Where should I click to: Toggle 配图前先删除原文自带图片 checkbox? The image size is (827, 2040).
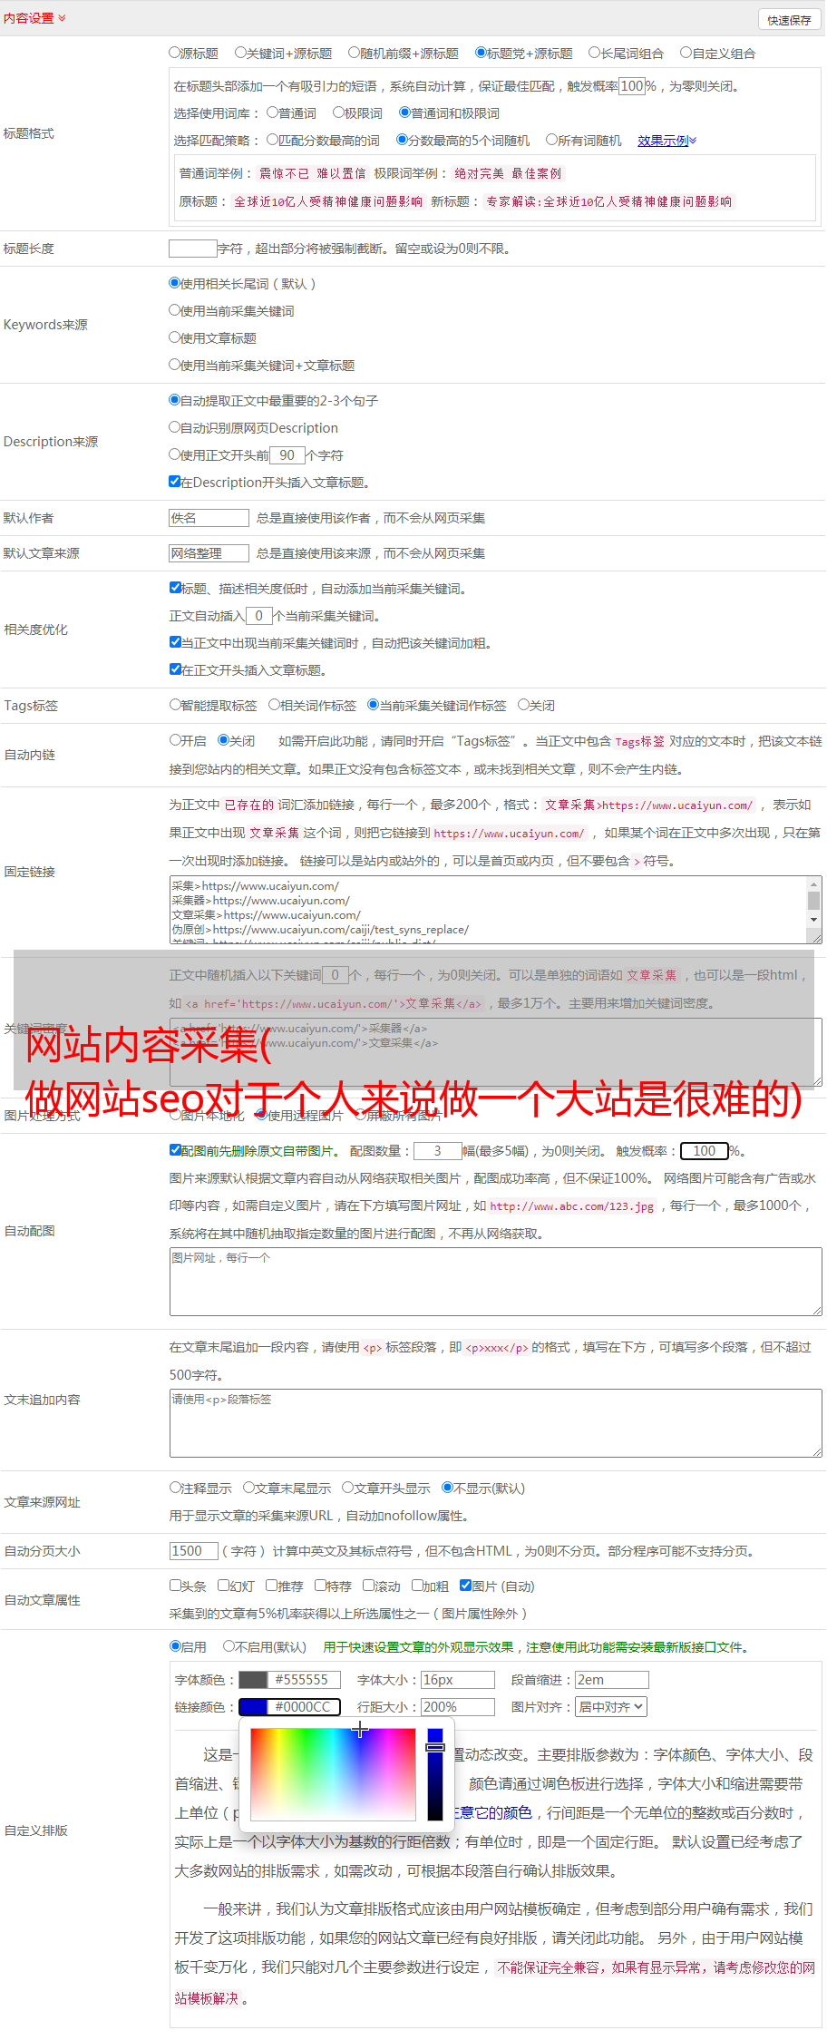point(176,1150)
